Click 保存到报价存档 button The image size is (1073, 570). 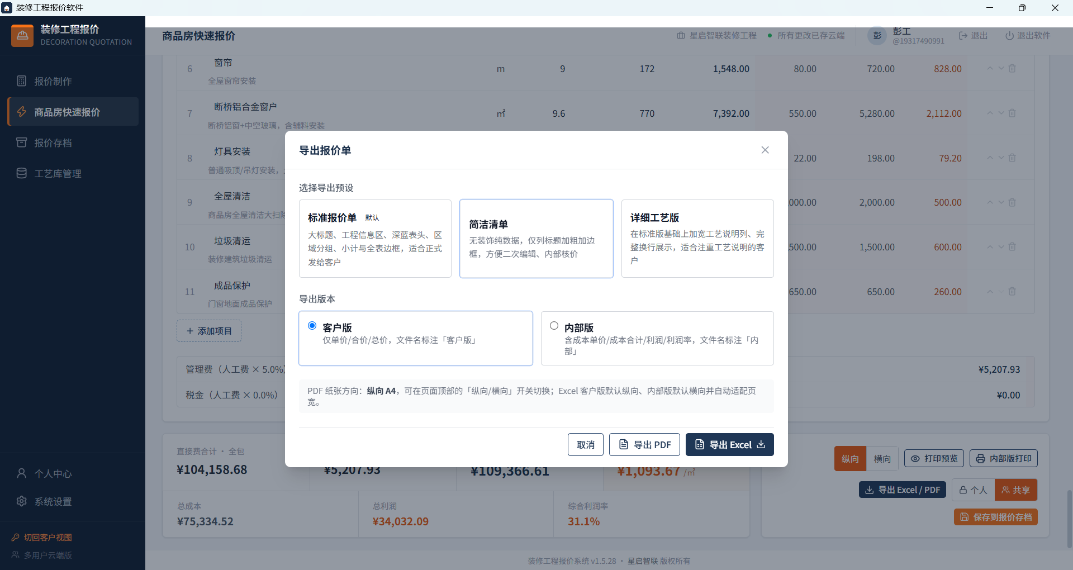click(996, 517)
